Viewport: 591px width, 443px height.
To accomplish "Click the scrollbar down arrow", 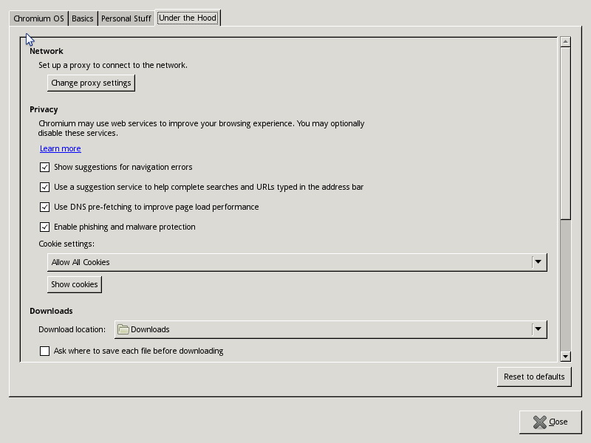I will 565,357.
